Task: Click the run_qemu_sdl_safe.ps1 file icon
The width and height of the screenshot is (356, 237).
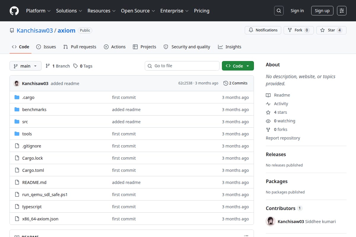Action: [x=17, y=195]
